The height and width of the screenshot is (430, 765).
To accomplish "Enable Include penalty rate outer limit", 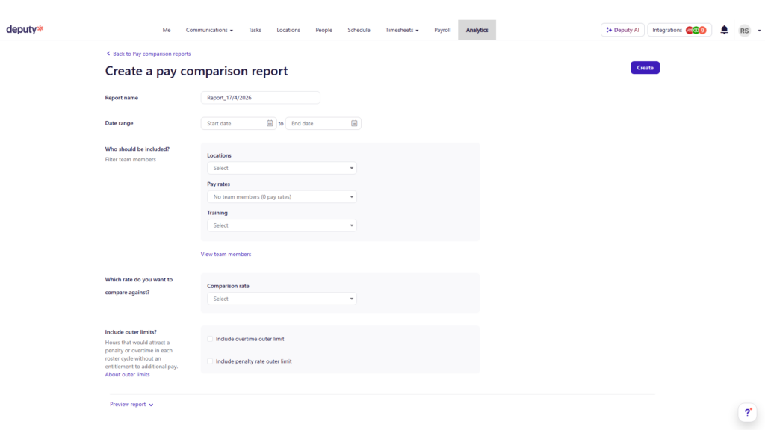I will click(210, 361).
